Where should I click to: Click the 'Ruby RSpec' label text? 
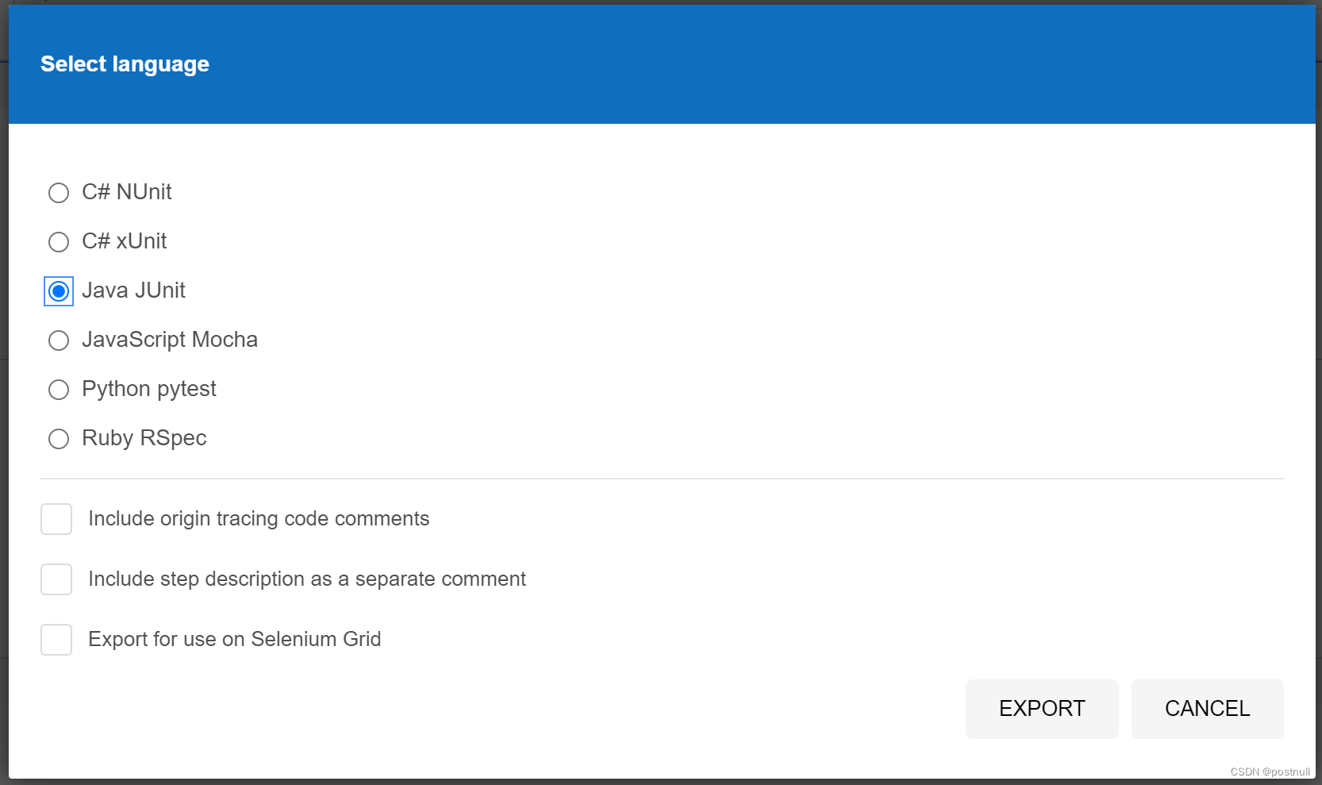[x=144, y=438]
